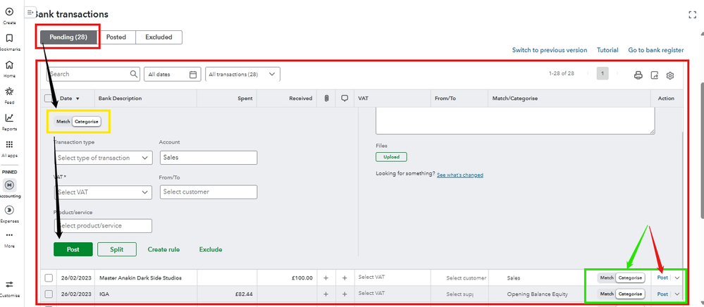Export transactions using export icon
The height and width of the screenshot is (307, 704).
655,75
